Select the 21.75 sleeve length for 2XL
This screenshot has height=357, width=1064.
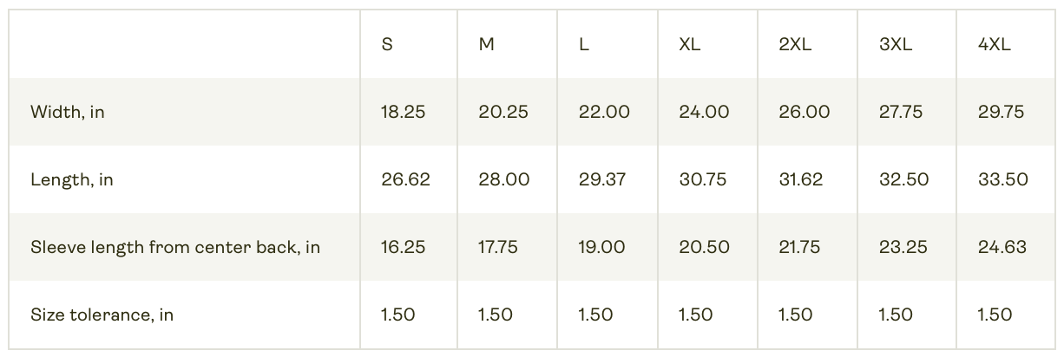[799, 247]
